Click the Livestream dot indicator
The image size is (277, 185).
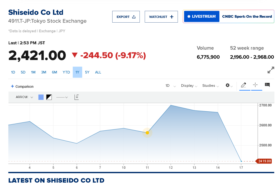[x=189, y=16]
